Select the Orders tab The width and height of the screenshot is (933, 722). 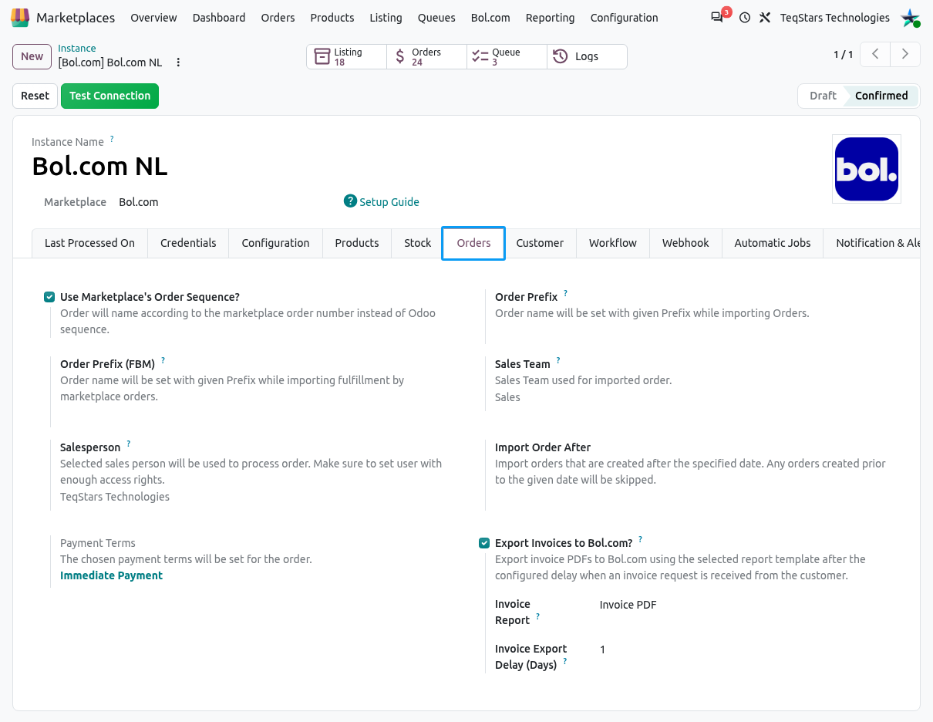[x=473, y=243]
